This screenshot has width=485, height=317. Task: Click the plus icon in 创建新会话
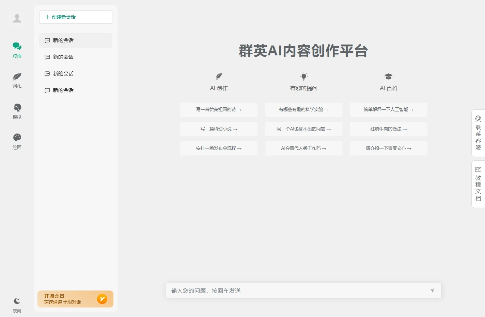point(47,17)
